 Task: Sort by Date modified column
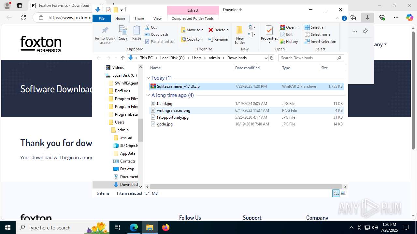[256, 68]
